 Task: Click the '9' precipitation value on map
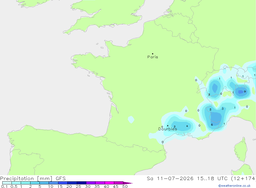pyautogui.click(x=245, y=92)
